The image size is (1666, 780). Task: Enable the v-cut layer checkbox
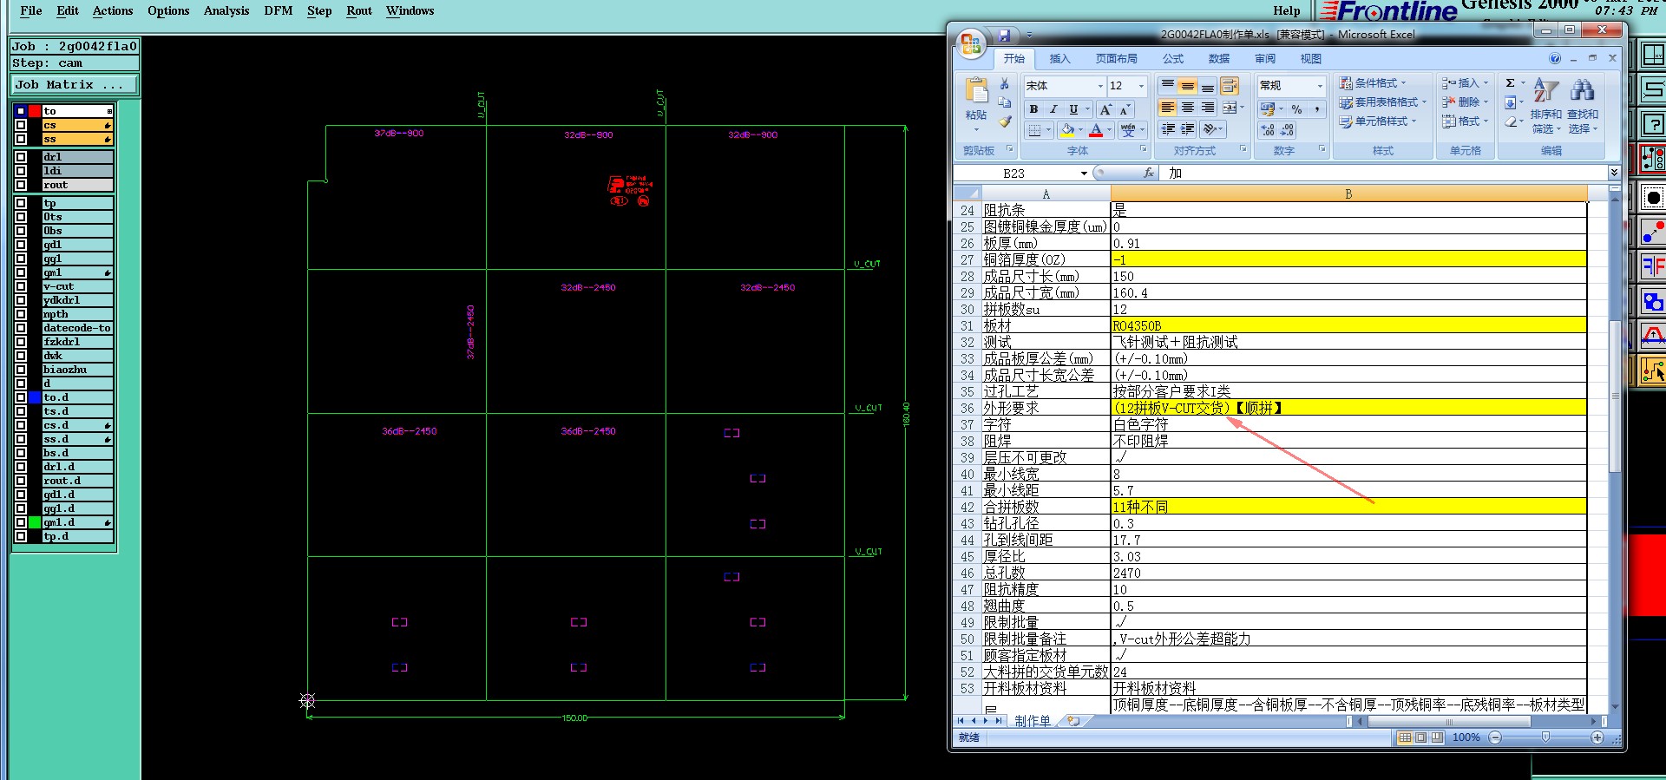pyautogui.click(x=21, y=286)
